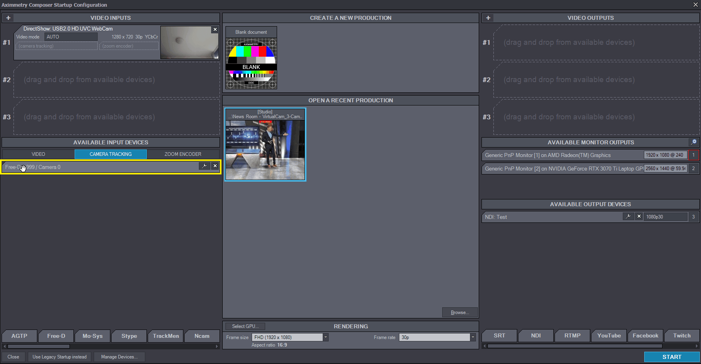This screenshot has width=701, height=364.
Task: Switch to the ZOOM ENCODER tab
Action: point(183,154)
